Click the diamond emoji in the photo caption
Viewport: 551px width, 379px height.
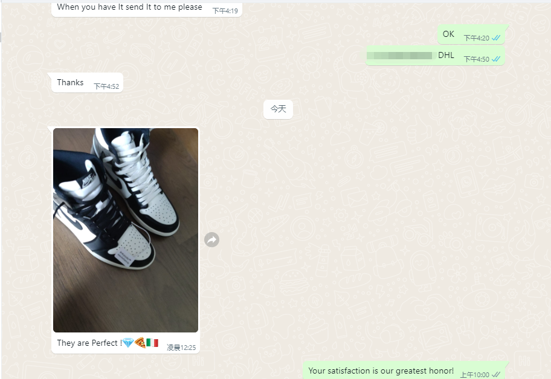[x=128, y=343]
